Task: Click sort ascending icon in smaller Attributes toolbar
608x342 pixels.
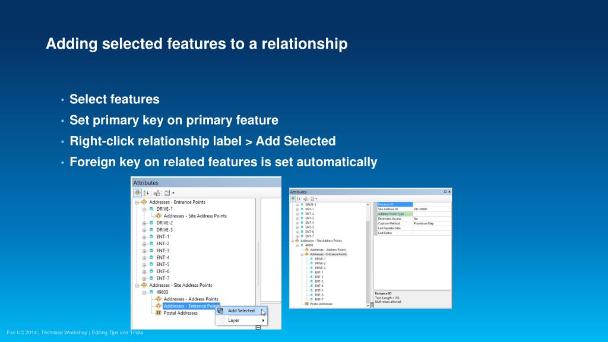Action: click(x=299, y=198)
